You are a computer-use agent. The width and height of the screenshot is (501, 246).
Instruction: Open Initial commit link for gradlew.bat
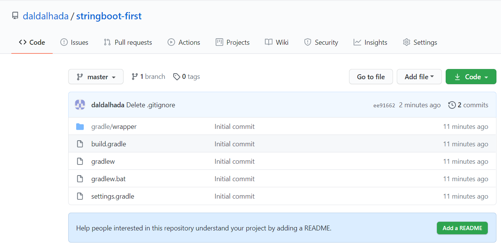point(235,179)
